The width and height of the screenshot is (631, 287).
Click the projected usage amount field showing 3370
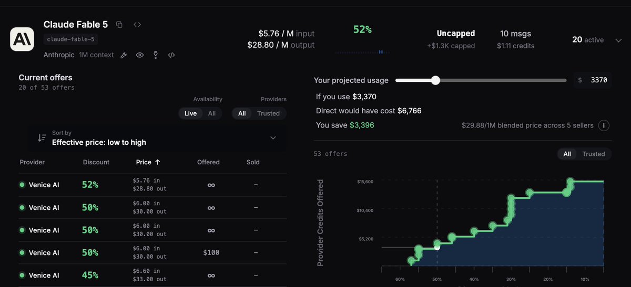click(x=593, y=80)
